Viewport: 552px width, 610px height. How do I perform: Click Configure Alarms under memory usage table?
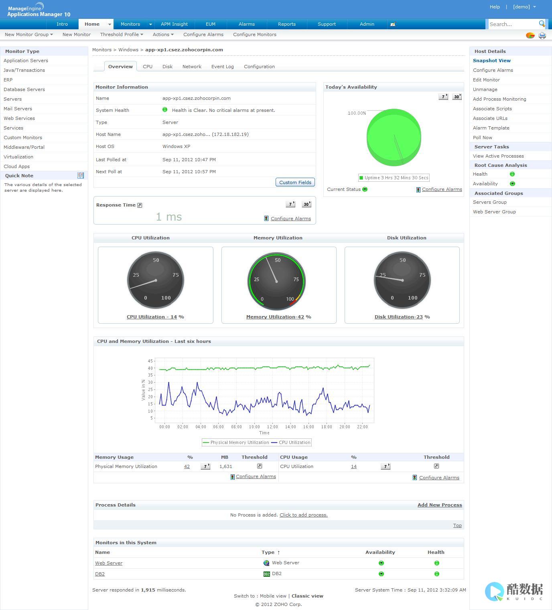point(256,476)
